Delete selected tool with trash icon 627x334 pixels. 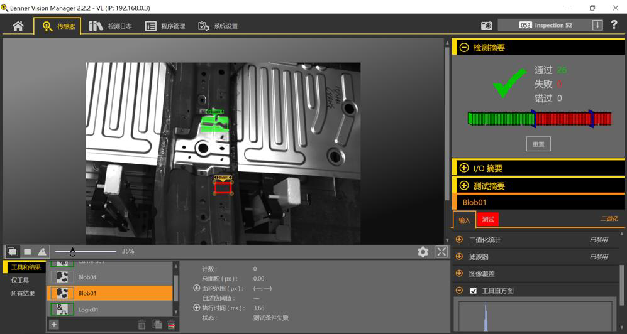pos(141,325)
